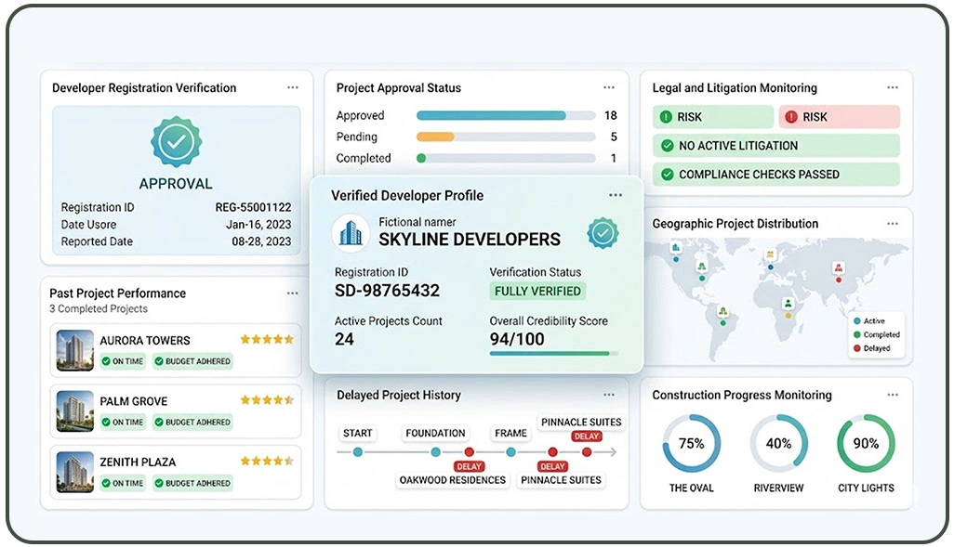
Task: Select the FRAME timeline marker dot
Action: (x=511, y=452)
